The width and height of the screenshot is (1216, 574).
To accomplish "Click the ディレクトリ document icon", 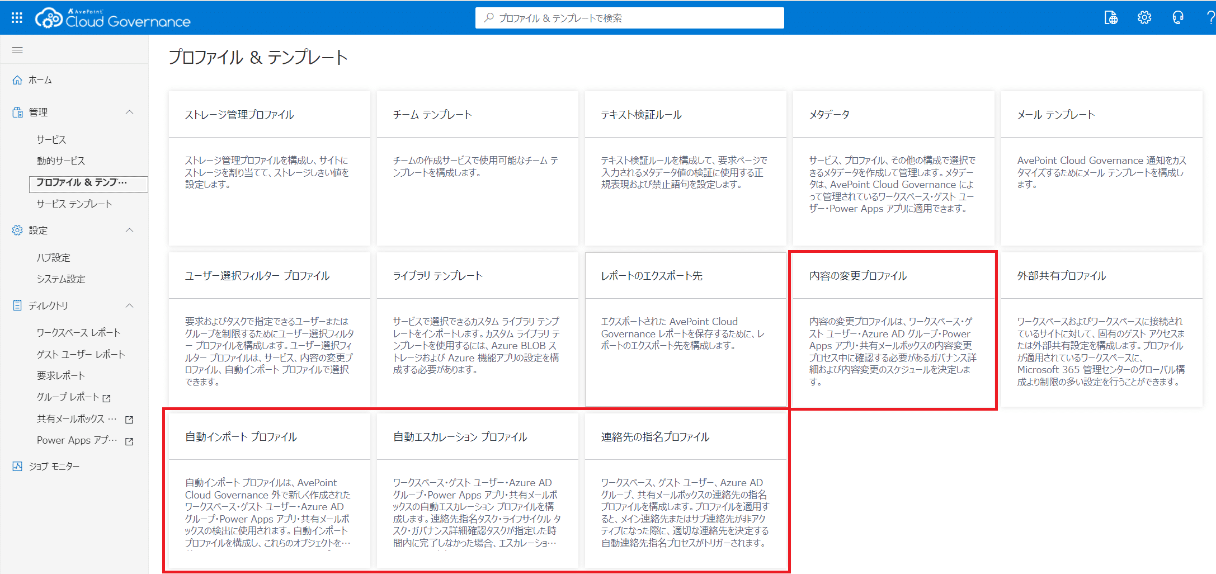I will [17, 305].
